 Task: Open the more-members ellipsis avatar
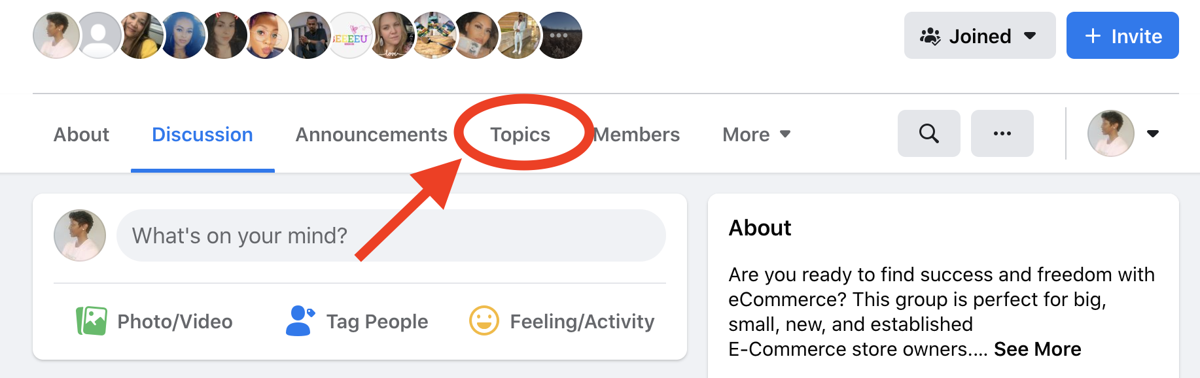point(559,35)
